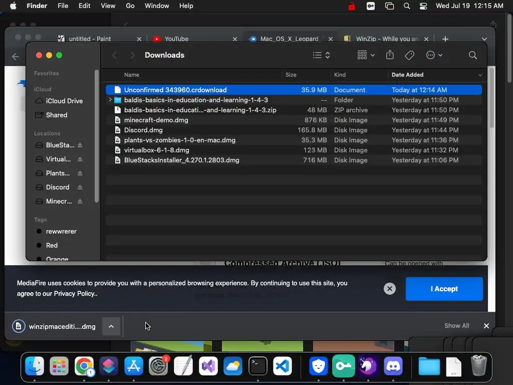Click red lock icon in menu bar

tap(351, 6)
